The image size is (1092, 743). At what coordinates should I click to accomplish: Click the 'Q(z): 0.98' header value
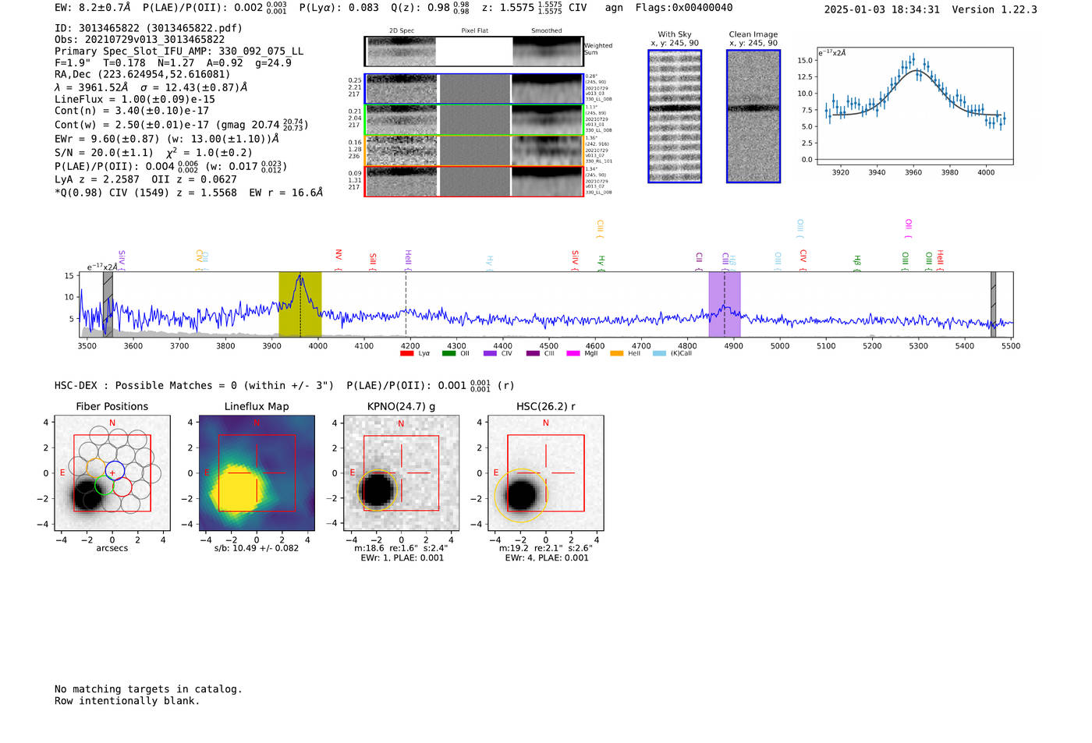pos(431,8)
